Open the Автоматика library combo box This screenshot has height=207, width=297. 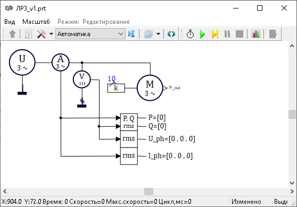[x=90, y=34]
